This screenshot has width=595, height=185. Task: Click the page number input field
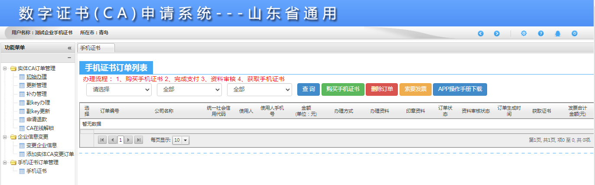(x=120, y=140)
